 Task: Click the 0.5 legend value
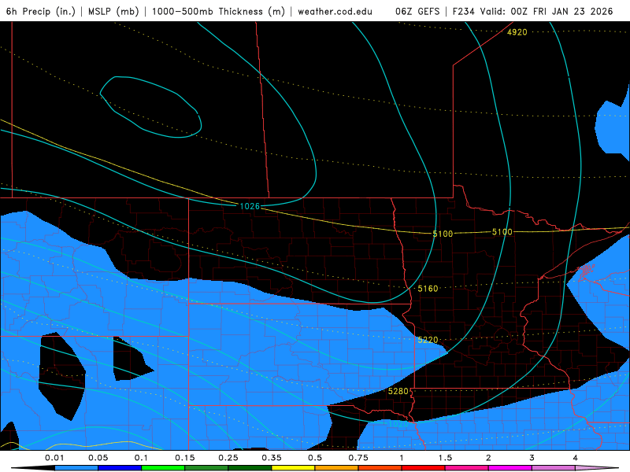coord(315,458)
